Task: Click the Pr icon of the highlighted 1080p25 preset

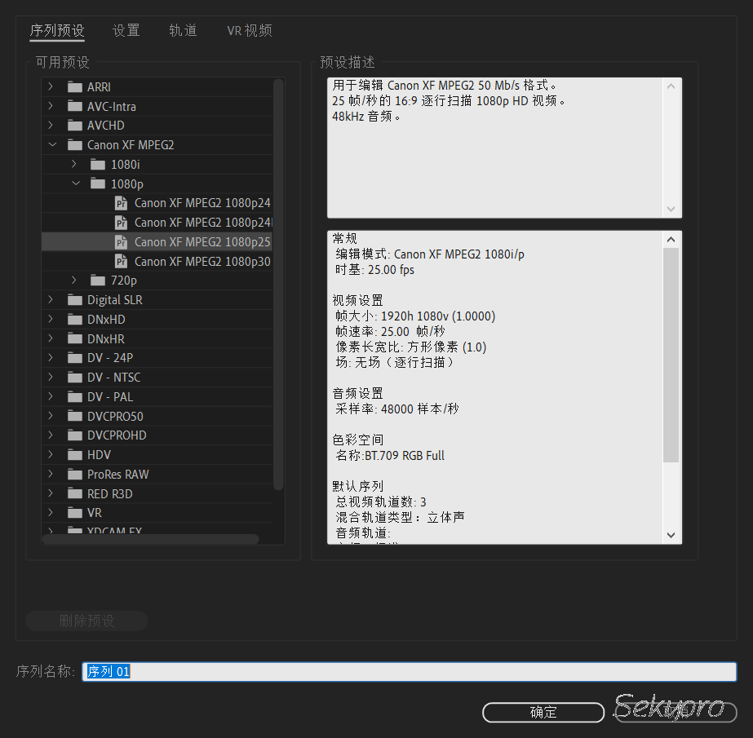Action: [121, 241]
